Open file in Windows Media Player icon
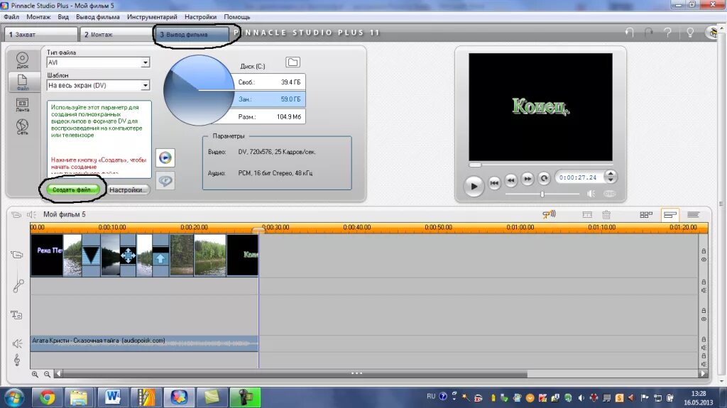The width and height of the screenshot is (727, 408). click(x=165, y=158)
